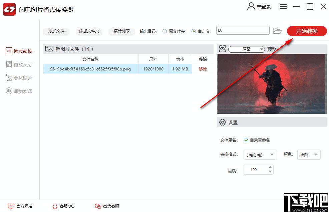Click the source image files picture icon
This screenshot has height=212, width=329.
coord(49,49)
